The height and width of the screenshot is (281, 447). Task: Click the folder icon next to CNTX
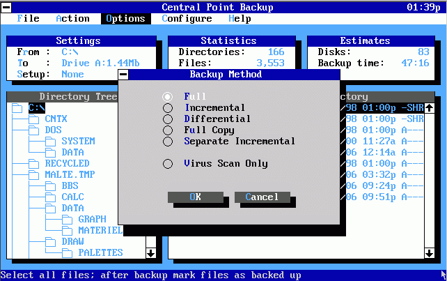pyautogui.click(x=33, y=119)
